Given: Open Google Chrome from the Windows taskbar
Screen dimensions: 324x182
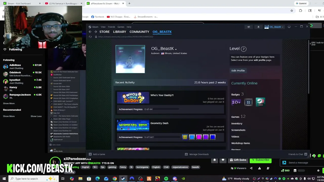Looking at the screenshot, I should [x=115, y=179].
